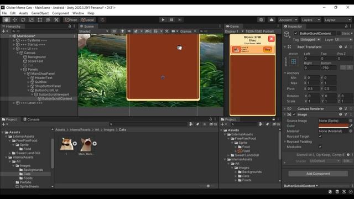Open the File menu

[4, 13]
